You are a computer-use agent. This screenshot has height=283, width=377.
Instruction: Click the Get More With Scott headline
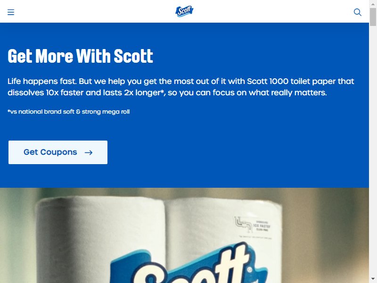80,56
